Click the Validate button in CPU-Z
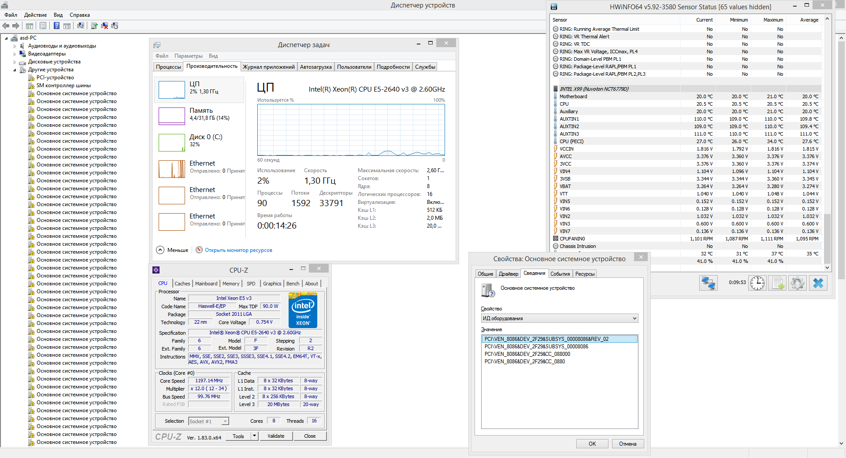 click(276, 436)
